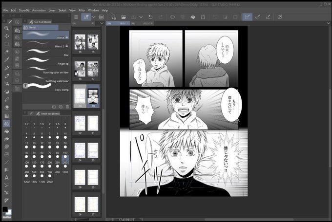Click the Undo arrow icon
The width and height of the screenshot is (332, 222).
(x=150, y=17)
